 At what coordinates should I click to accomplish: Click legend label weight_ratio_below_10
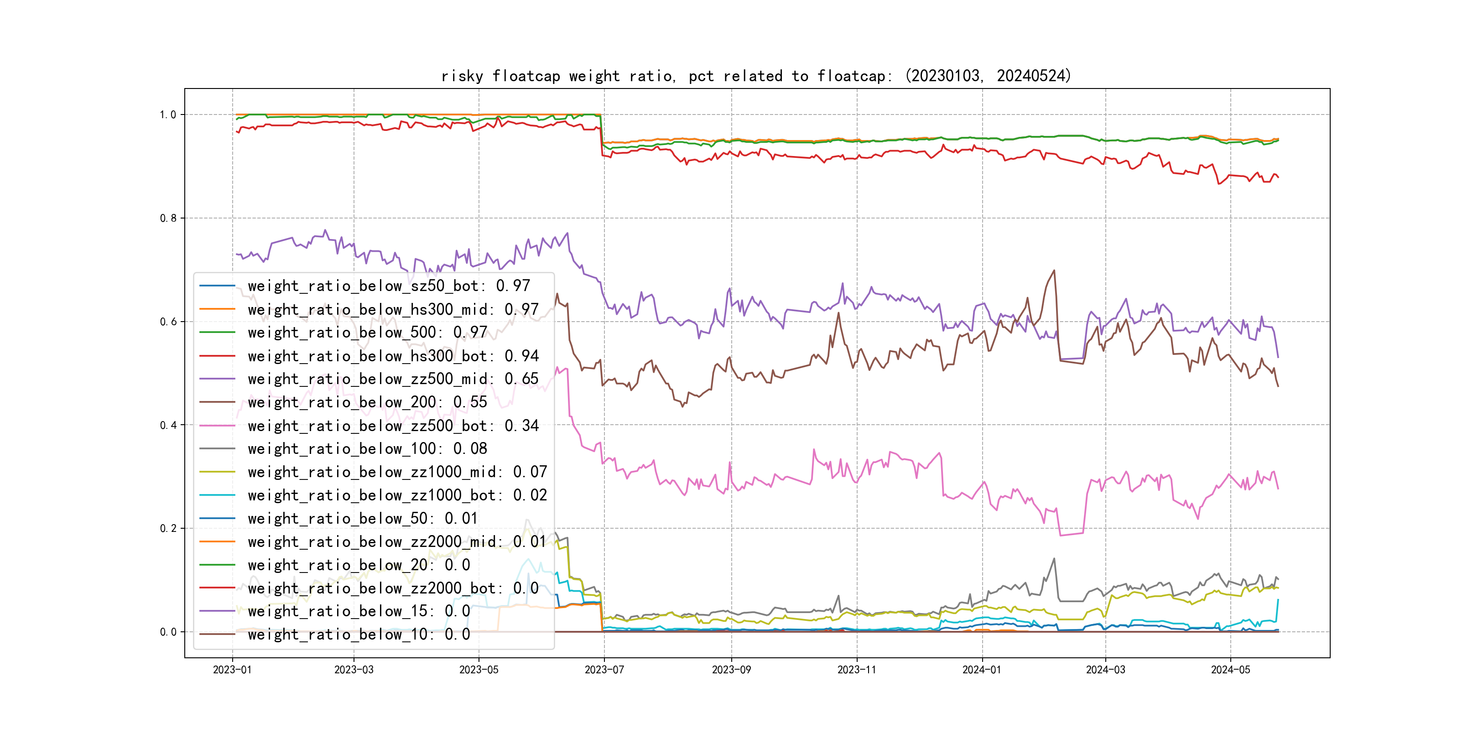(359, 635)
